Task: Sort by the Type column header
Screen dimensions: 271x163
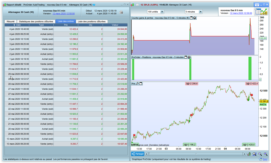Action: (41, 25)
